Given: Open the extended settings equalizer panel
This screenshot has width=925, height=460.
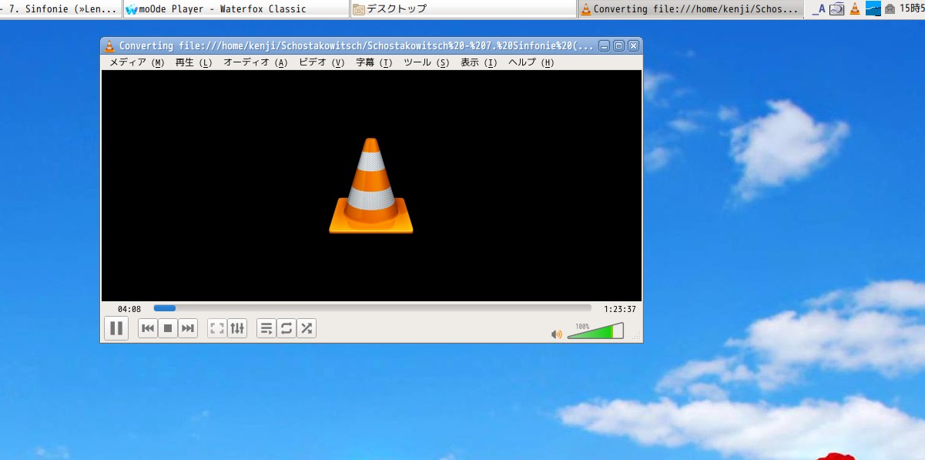Looking at the screenshot, I should 236,327.
